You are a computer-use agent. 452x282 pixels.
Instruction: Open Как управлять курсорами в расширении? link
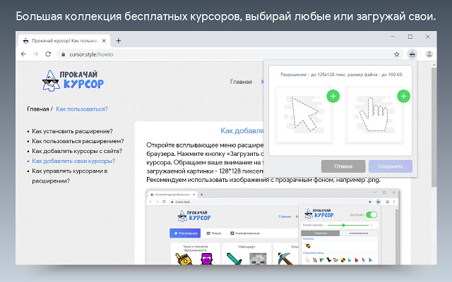(x=70, y=176)
